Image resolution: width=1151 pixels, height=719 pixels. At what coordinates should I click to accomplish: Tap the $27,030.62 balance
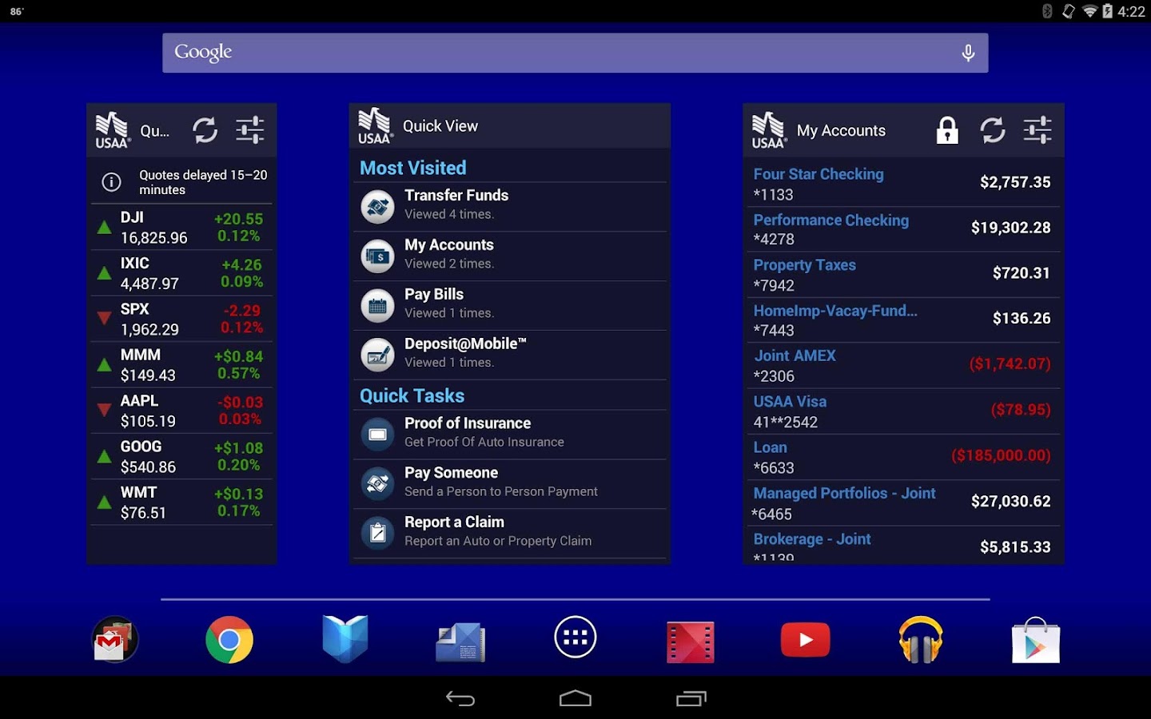tap(1011, 502)
